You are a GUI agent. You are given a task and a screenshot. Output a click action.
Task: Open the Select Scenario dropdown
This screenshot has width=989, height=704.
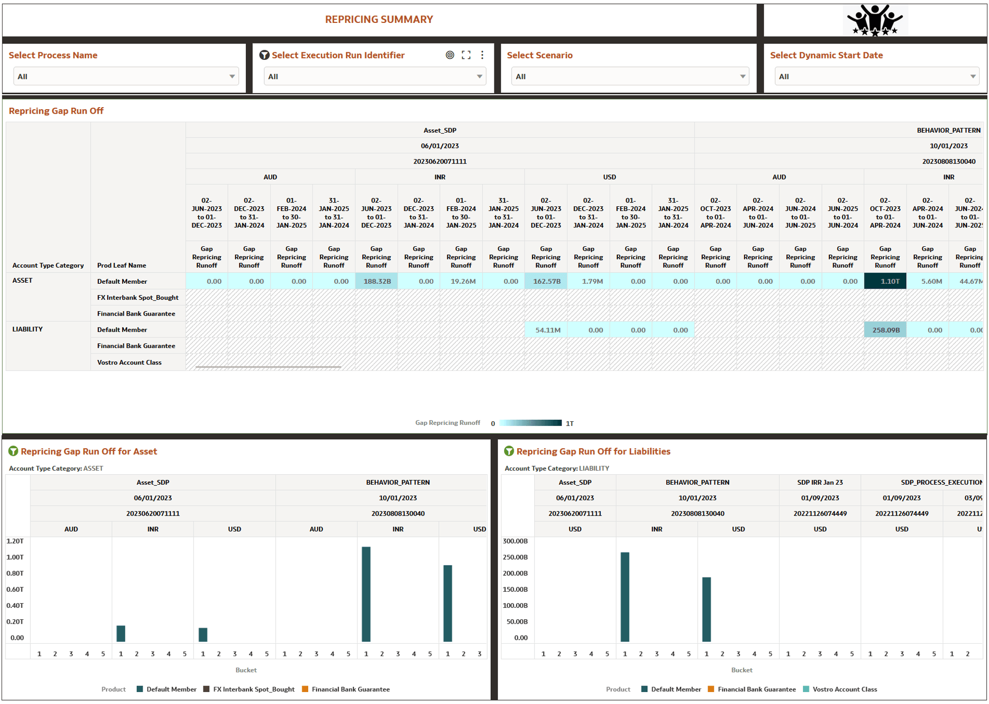(x=630, y=76)
